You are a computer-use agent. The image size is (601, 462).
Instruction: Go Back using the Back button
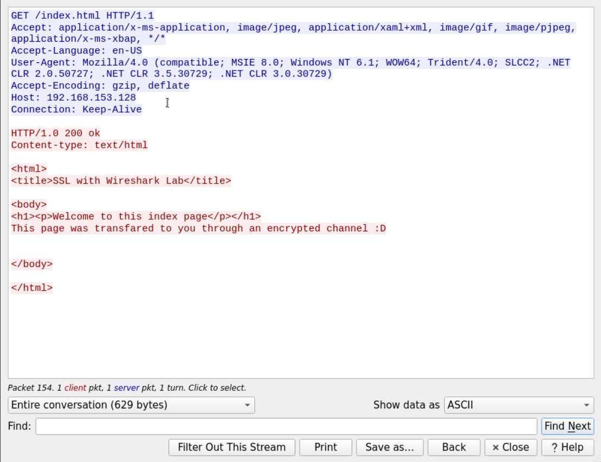(x=454, y=447)
